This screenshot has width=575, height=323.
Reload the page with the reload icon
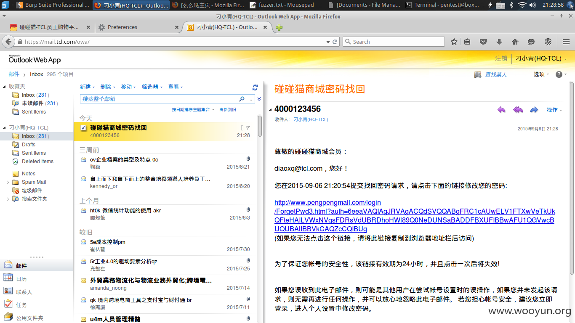[335, 42]
